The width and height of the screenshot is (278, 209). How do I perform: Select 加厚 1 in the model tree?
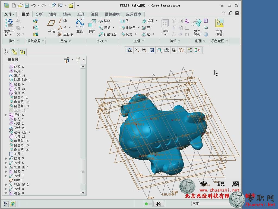(x=16, y=154)
